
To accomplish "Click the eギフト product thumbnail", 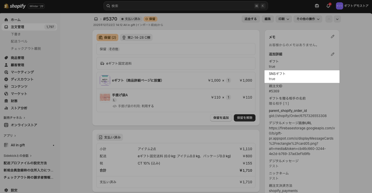I will tap(105, 80).
